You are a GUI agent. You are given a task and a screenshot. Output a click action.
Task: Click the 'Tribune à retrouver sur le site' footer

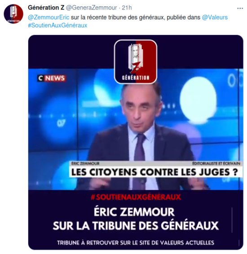click(x=136, y=243)
